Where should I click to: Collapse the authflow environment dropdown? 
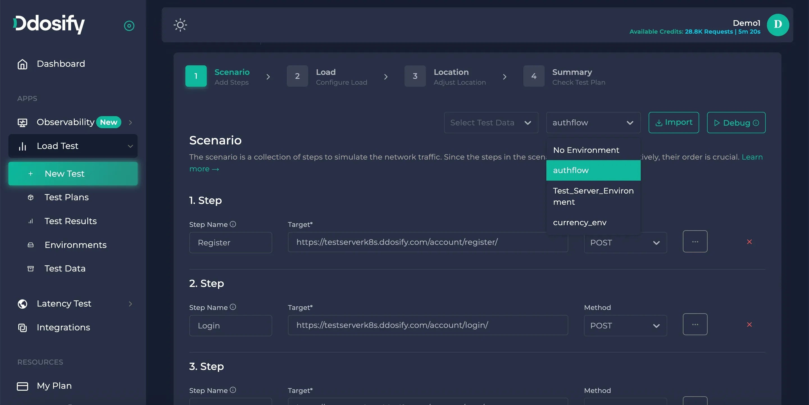pyautogui.click(x=593, y=123)
